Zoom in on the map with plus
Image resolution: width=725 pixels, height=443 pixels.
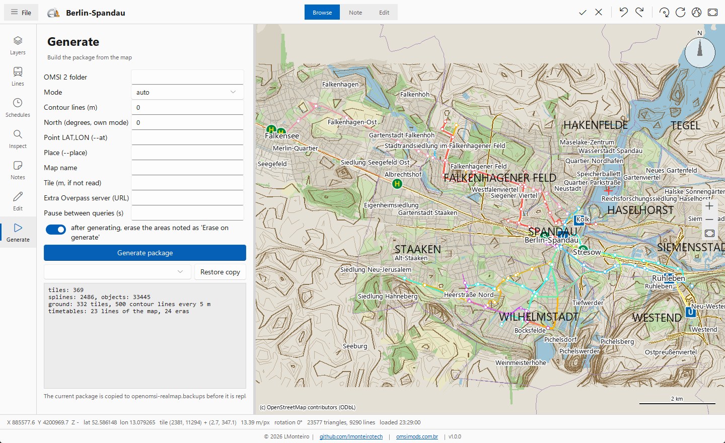point(709,206)
